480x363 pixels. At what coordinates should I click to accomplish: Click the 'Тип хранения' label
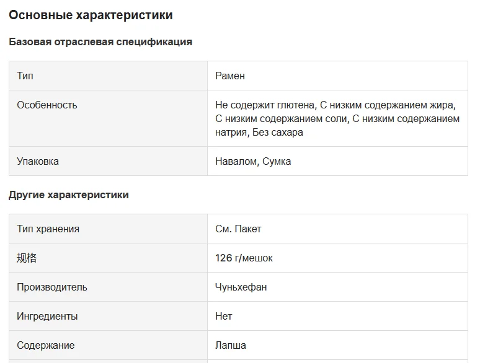[48, 229]
